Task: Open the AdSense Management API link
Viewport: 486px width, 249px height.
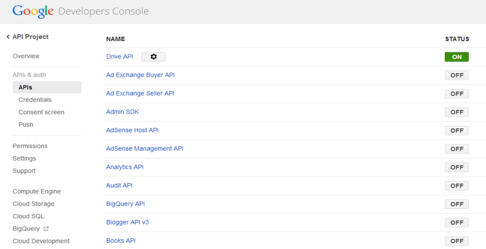Action: (145, 148)
